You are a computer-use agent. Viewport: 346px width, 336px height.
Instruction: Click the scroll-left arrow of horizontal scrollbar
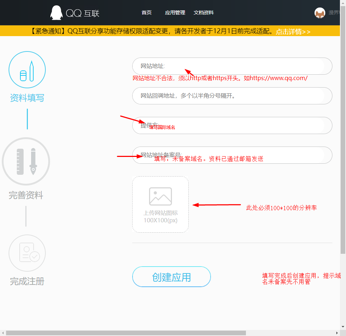pyautogui.click(x=3, y=333)
